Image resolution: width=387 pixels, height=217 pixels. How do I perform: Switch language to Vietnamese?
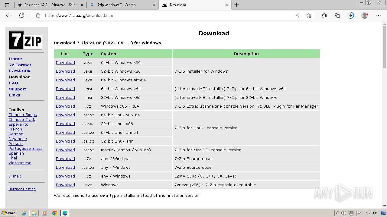pos(20,163)
